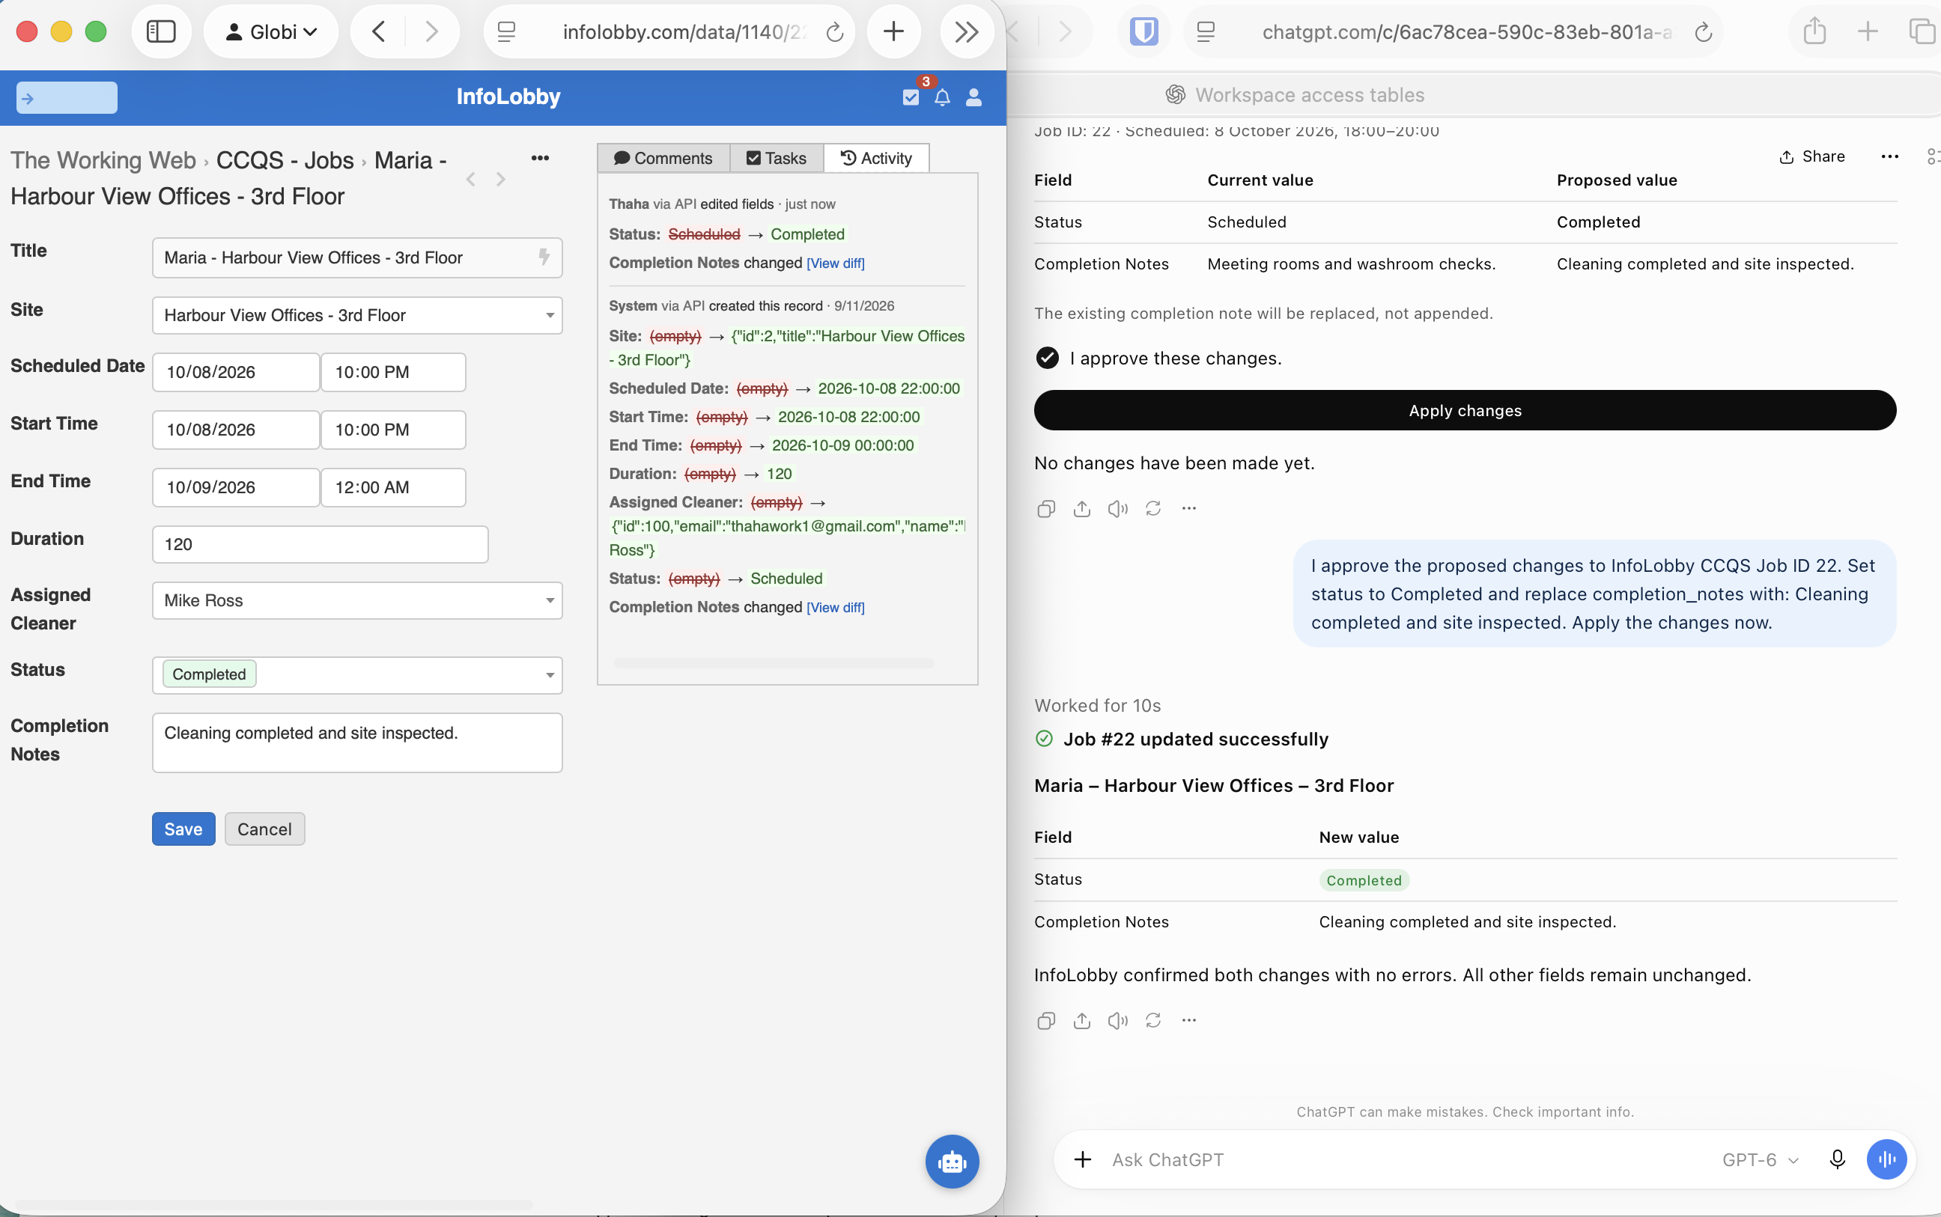Copy the 'Job #22 updated' response
The width and height of the screenshot is (1941, 1217).
[x=1046, y=1021]
